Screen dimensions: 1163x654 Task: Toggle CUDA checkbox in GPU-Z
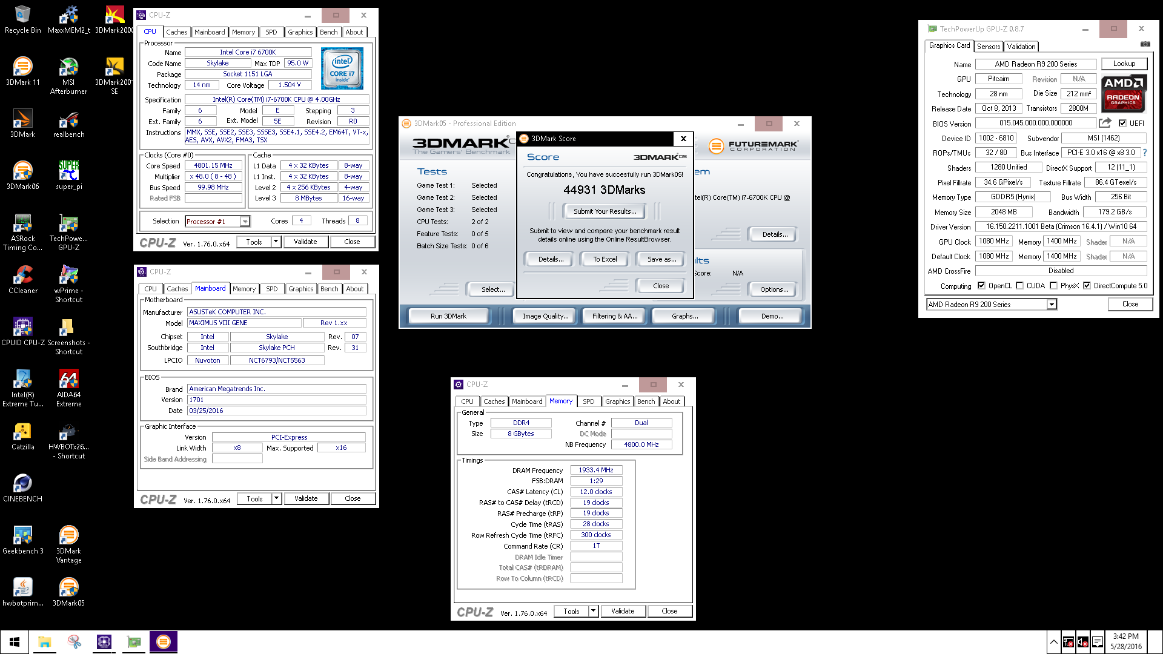tap(1020, 286)
